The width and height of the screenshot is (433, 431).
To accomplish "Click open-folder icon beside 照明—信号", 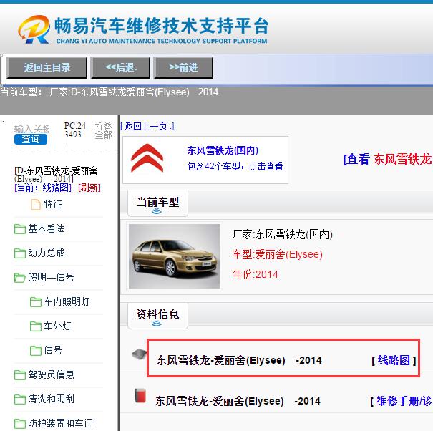I will pos(20,278).
